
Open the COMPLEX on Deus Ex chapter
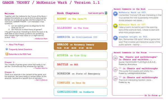[81, 83]
